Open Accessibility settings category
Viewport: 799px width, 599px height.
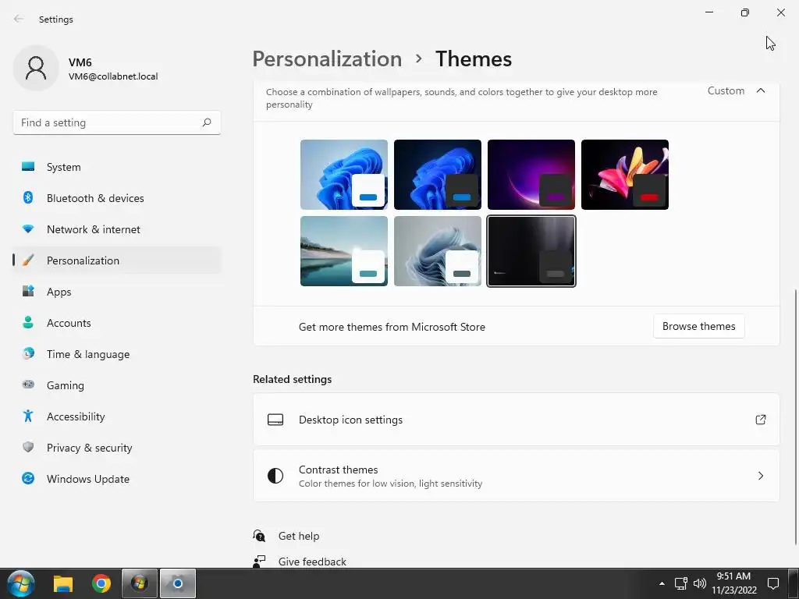117,416
